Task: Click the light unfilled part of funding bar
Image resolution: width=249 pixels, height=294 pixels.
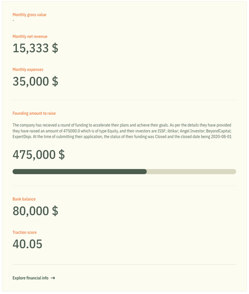Action: coord(191,172)
